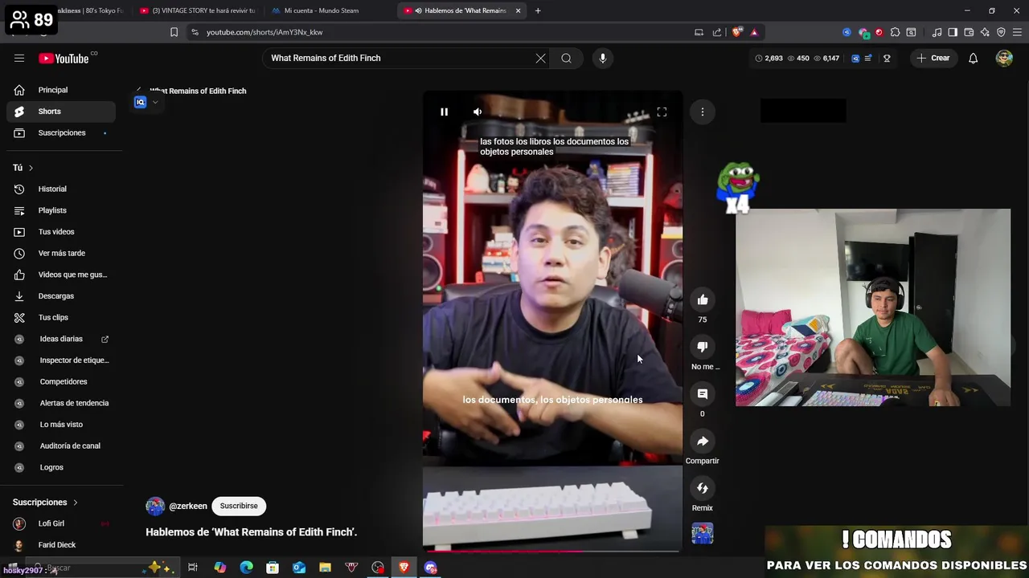The width and height of the screenshot is (1029, 578).
Task: Like the Short with thumbs up
Action: click(703, 299)
